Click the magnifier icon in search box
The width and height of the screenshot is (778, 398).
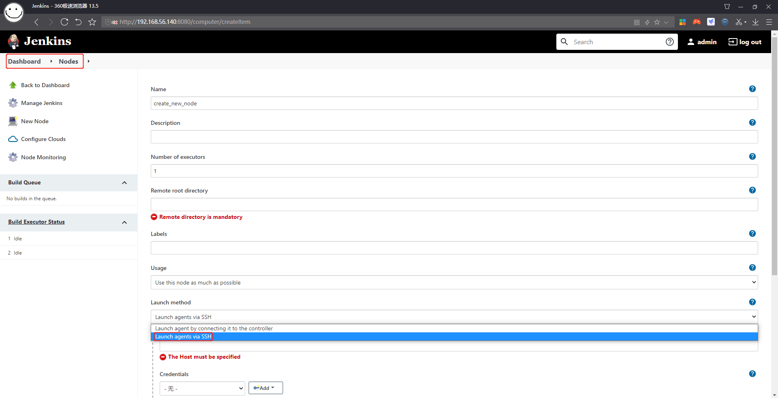click(x=564, y=41)
